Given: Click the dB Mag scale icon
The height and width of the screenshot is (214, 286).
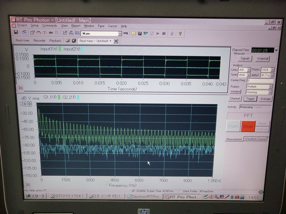Looking at the screenshot, I should coord(71,33).
